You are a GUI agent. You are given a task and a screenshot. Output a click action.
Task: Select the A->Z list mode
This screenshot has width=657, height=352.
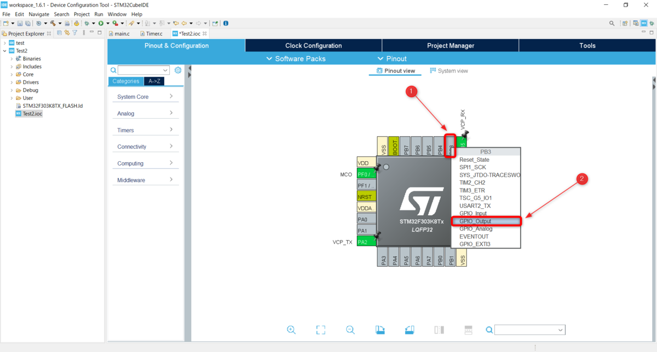(x=154, y=81)
